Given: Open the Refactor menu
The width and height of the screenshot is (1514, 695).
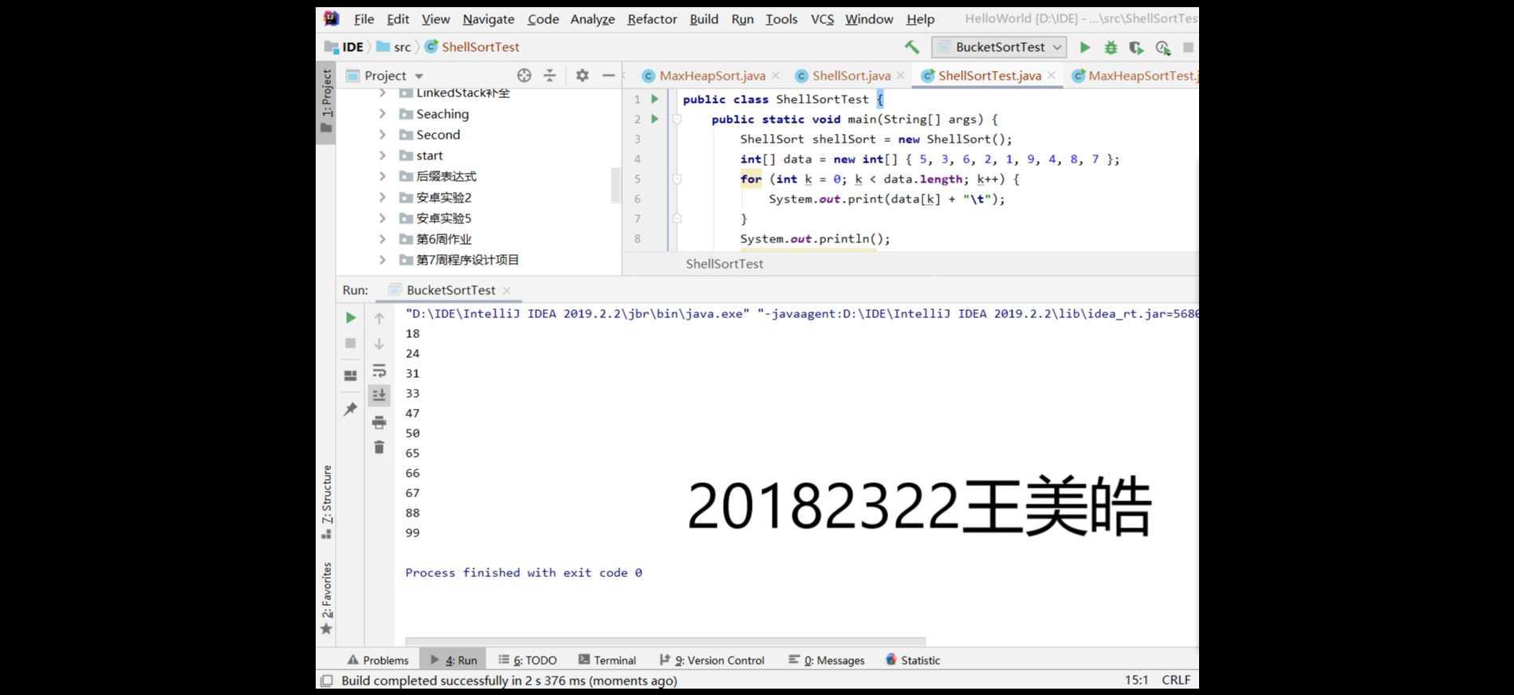Looking at the screenshot, I should 652,19.
